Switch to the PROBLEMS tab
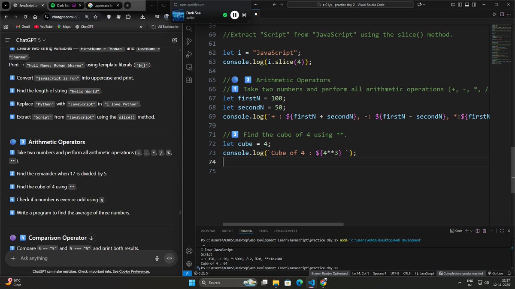 click(x=208, y=231)
